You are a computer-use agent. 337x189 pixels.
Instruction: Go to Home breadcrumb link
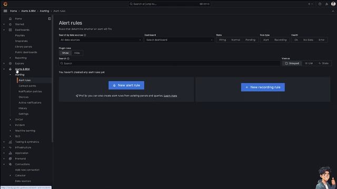13,11
